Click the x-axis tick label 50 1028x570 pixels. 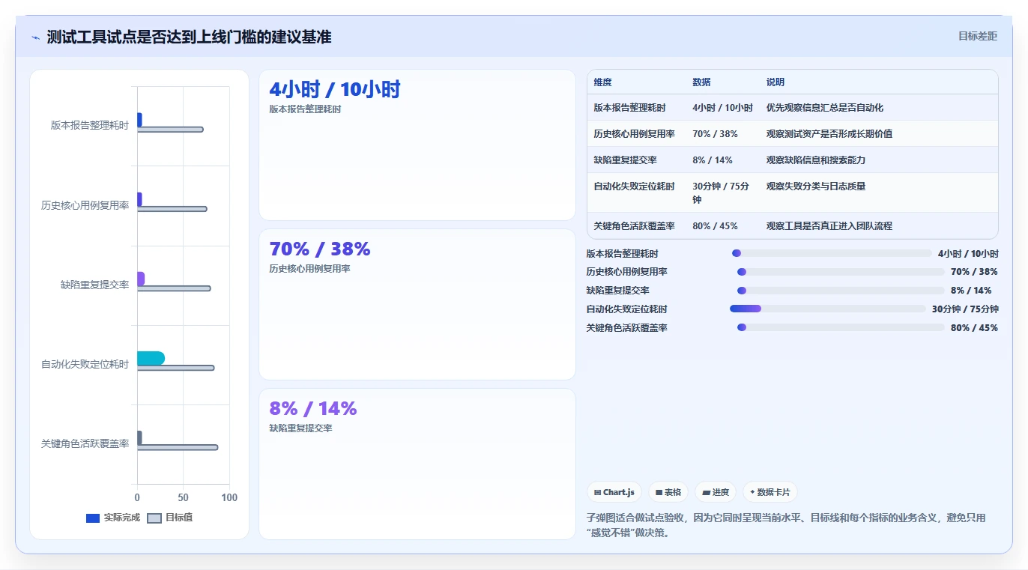click(x=184, y=498)
